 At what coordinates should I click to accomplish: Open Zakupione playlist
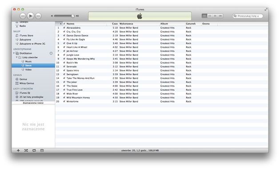pos(25,39)
